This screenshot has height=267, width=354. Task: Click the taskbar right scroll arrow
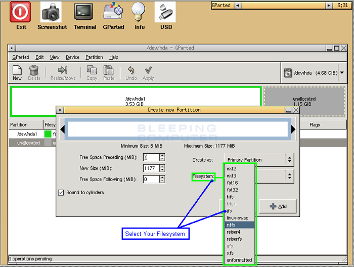pyautogui.click(x=329, y=5)
